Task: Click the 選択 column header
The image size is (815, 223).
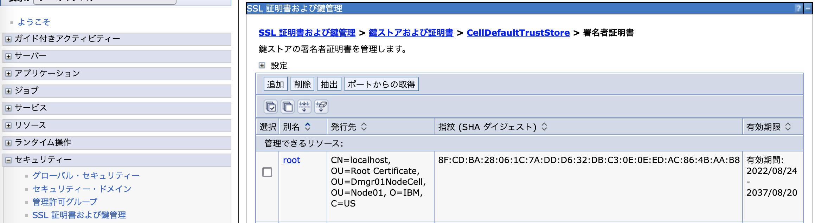Action: tap(268, 127)
